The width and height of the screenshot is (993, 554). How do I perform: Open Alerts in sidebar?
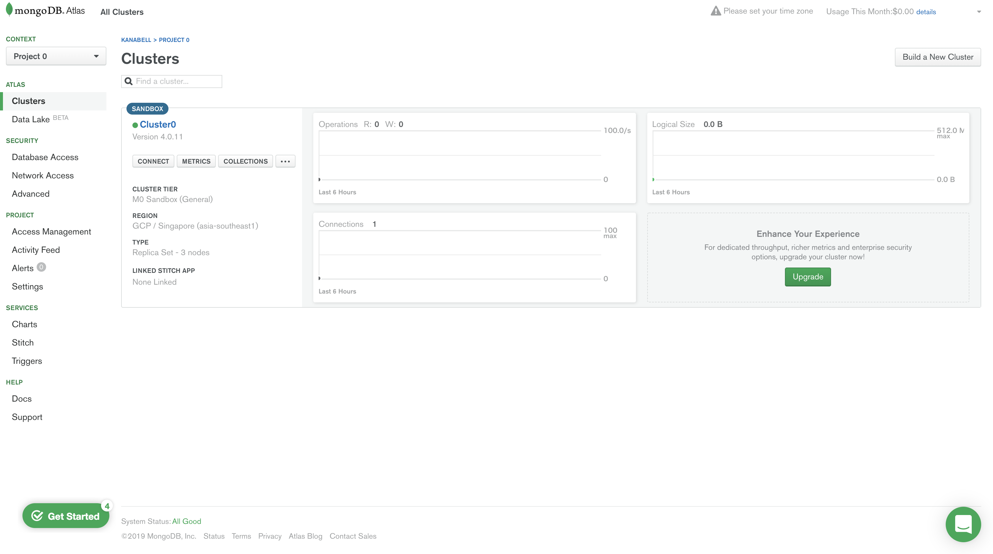[23, 268]
